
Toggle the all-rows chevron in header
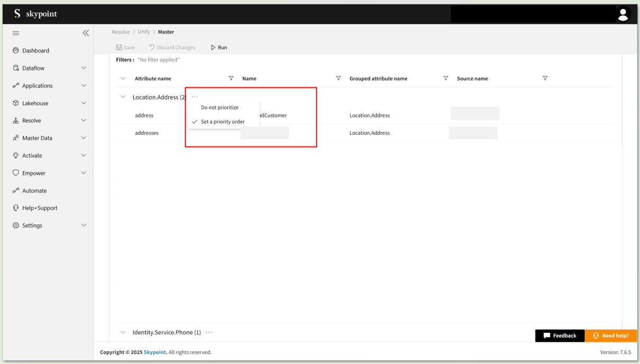pyautogui.click(x=123, y=79)
